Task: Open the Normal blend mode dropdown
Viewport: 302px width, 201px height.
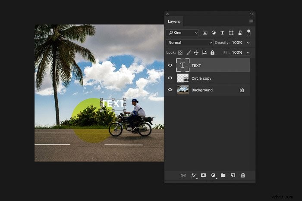Action: [x=189, y=43]
